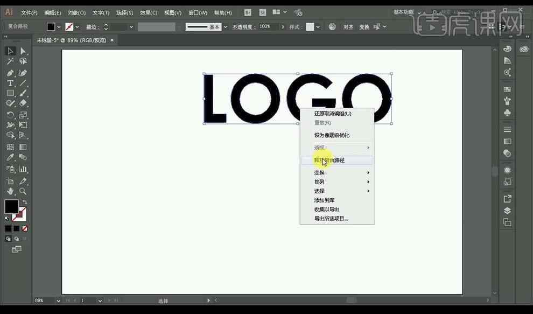Click 变换 transform button in control bar
This screenshot has height=314, width=533.
pyautogui.click(x=364, y=27)
